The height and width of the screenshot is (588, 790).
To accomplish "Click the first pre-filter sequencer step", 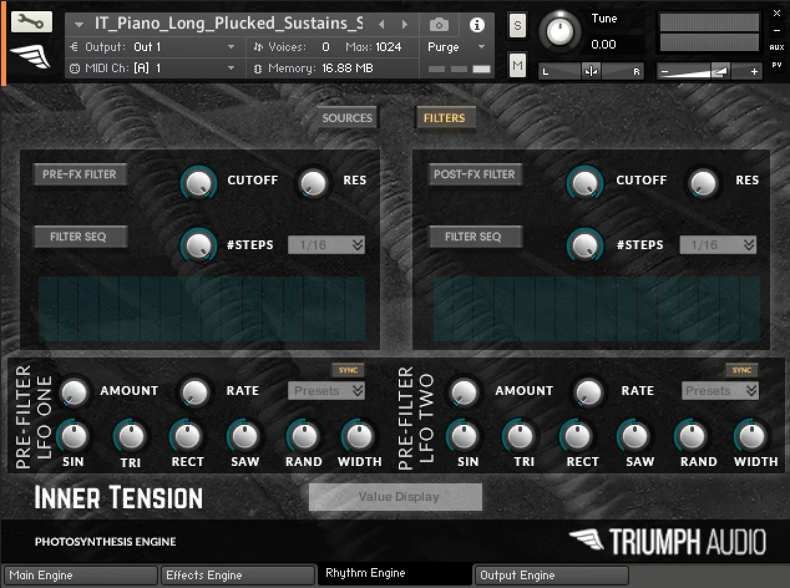I will (x=49, y=309).
